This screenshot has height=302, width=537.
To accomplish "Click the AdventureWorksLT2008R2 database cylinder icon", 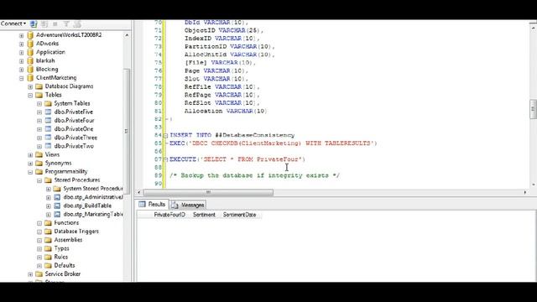I will 30,35.
